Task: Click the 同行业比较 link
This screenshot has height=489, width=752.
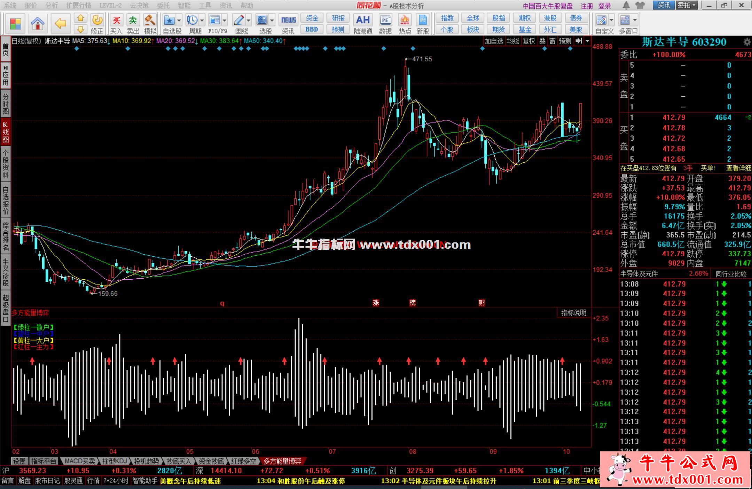Action: click(731, 274)
